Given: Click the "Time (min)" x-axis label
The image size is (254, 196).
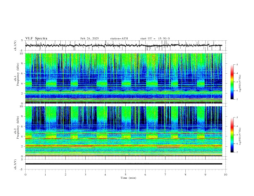Looking at the screenshot, I should (x=128, y=178).
